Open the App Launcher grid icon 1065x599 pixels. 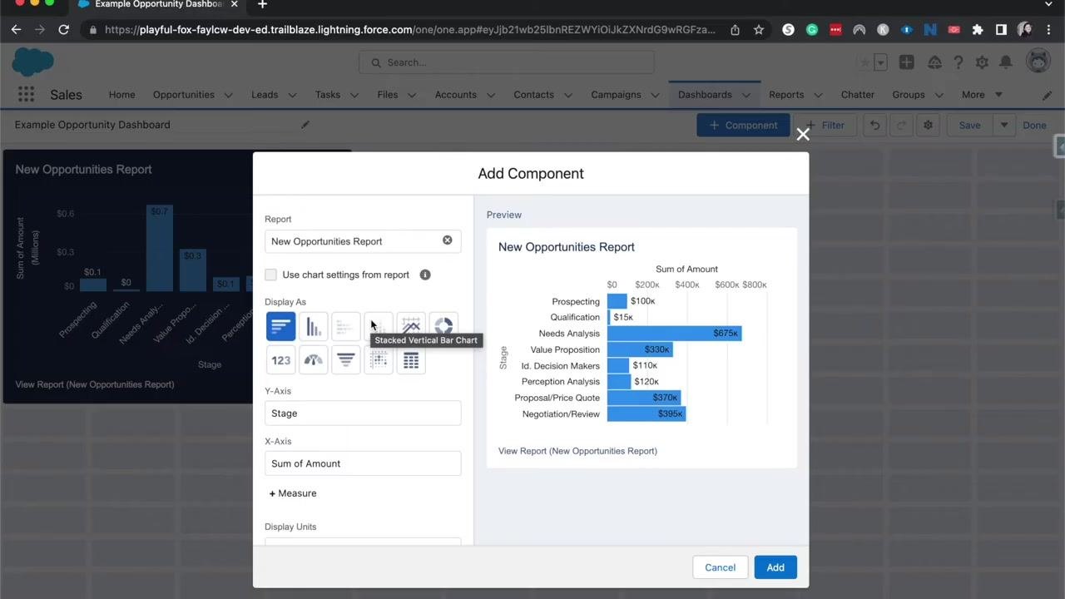pyautogui.click(x=26, y=95)
